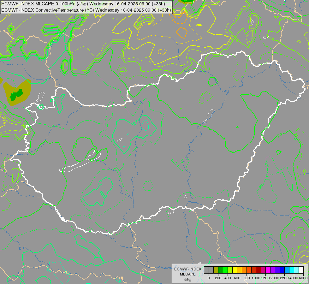This screenshot has width=309, height=284.
Task: Click the legend value "1500"
Action: (x=265, y=278)
